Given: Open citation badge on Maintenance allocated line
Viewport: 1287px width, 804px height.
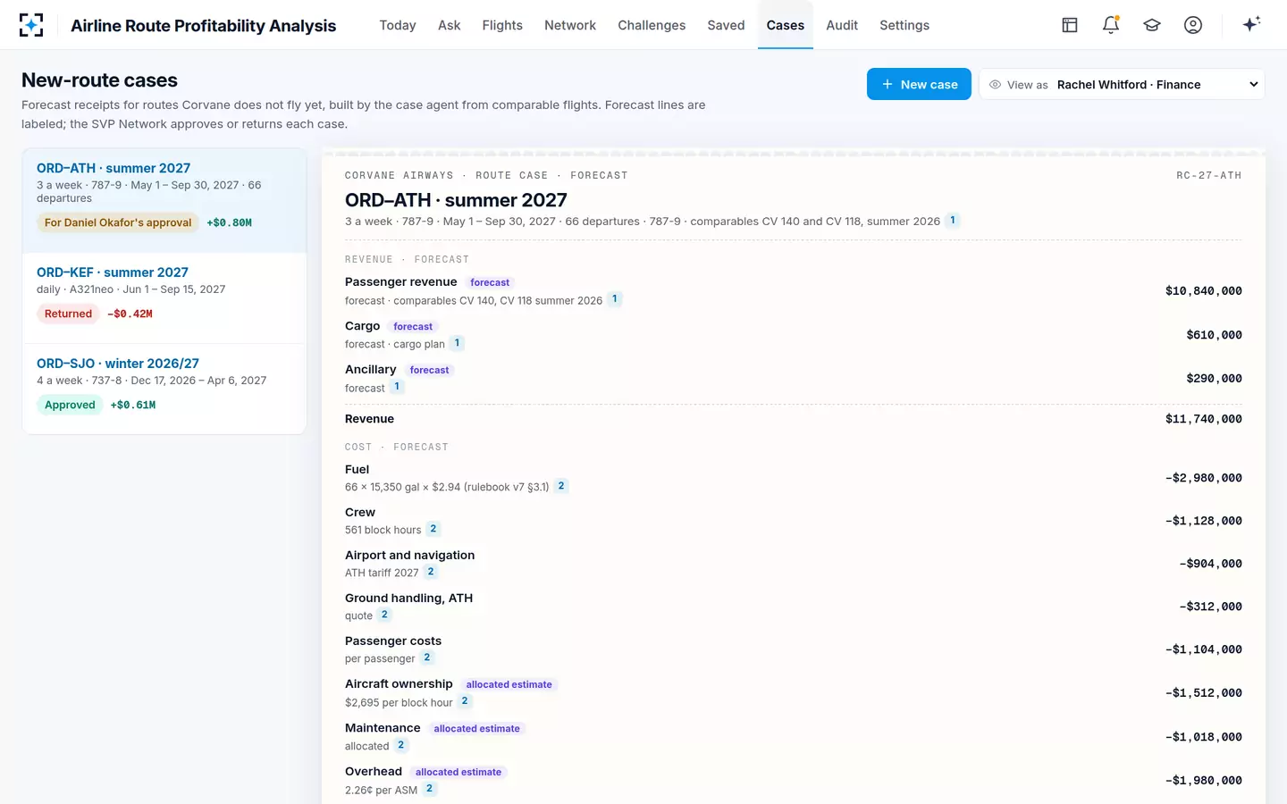Looking at the screenshot, I should pyautogui.click(x=401, y=745).
